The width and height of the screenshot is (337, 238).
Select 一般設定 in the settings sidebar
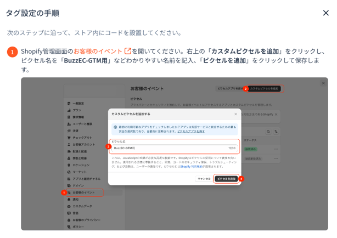tap(78, 103)
